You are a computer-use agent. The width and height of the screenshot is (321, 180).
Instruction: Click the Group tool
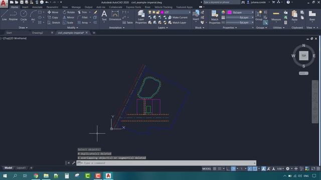point(259,15)
